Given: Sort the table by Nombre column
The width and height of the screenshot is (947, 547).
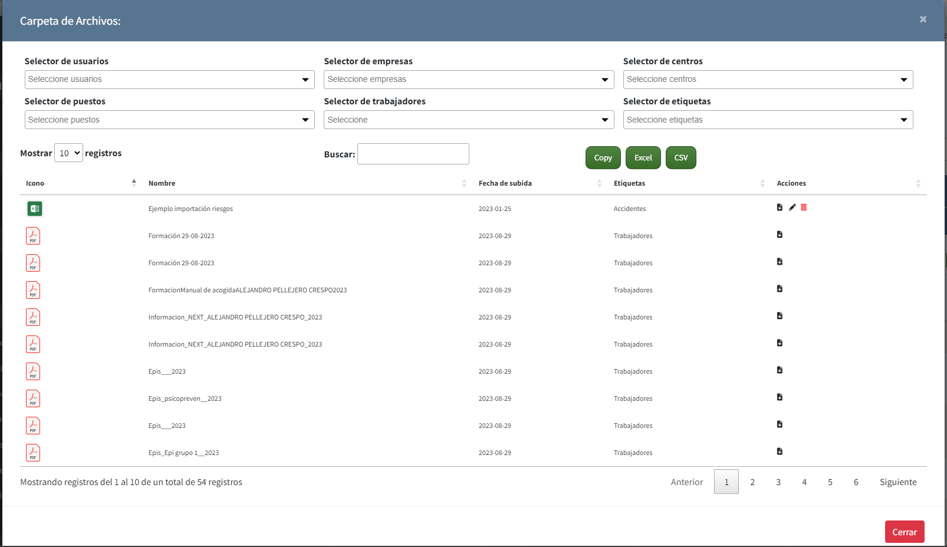Looking at the screenshot, I should (307, 183).
